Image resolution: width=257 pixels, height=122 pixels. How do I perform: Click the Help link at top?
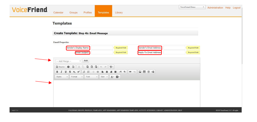click(x=228, y=8)
